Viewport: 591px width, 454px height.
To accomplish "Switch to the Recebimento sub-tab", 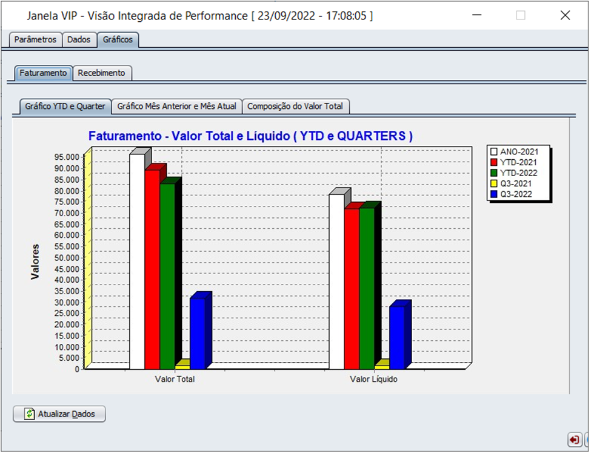I will coord(102,73).
